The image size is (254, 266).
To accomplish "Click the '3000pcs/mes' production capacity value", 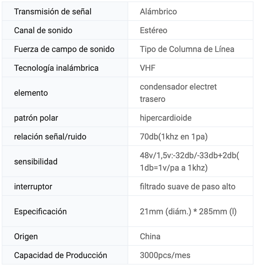I will (165, 255).
